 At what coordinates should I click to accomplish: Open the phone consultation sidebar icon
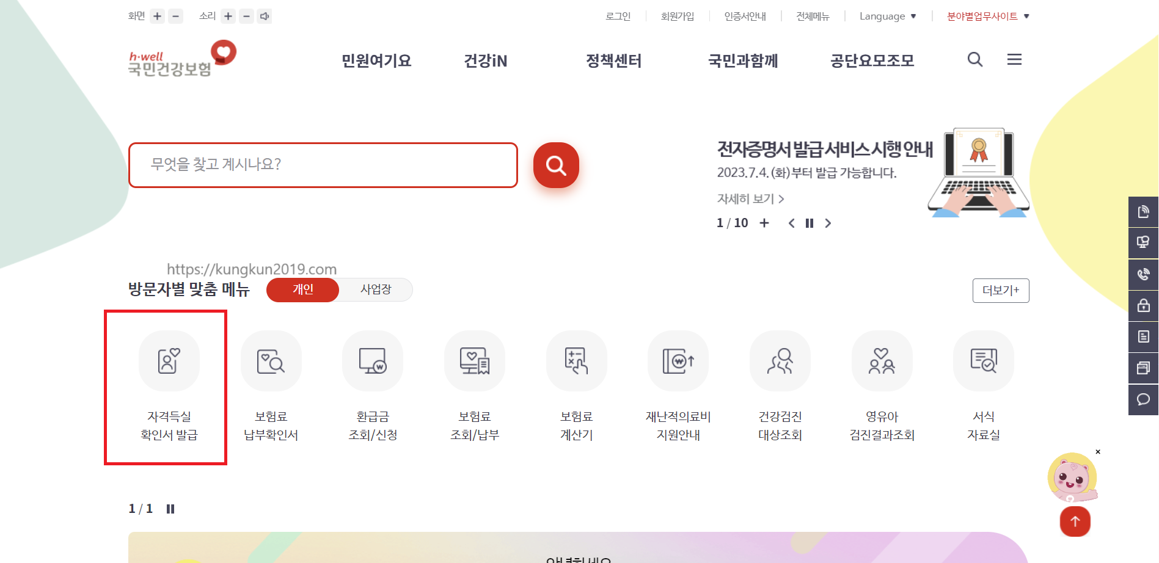pos(1143,275)
